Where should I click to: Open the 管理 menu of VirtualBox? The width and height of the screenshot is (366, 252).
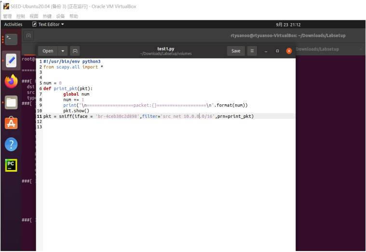[x=7, y=16]
